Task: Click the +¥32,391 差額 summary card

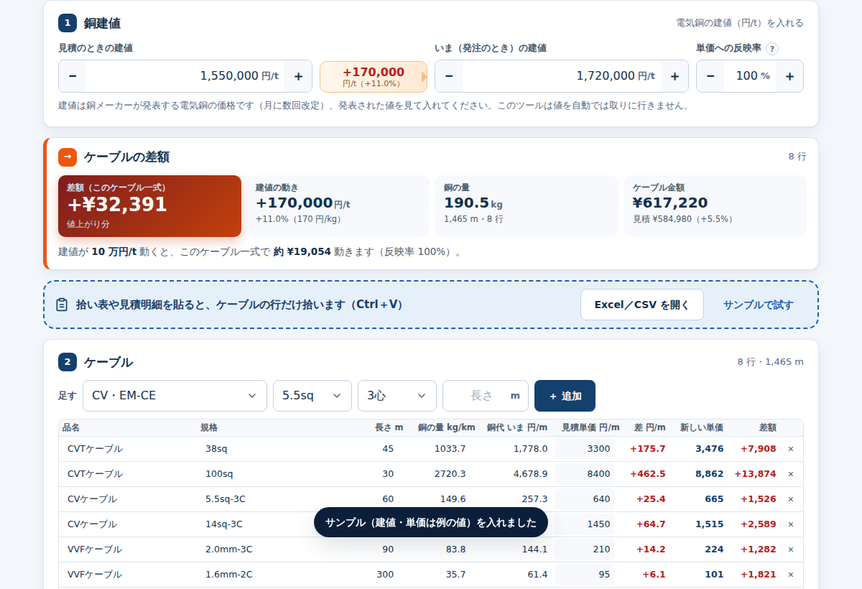Action: [x=149, y=206]
